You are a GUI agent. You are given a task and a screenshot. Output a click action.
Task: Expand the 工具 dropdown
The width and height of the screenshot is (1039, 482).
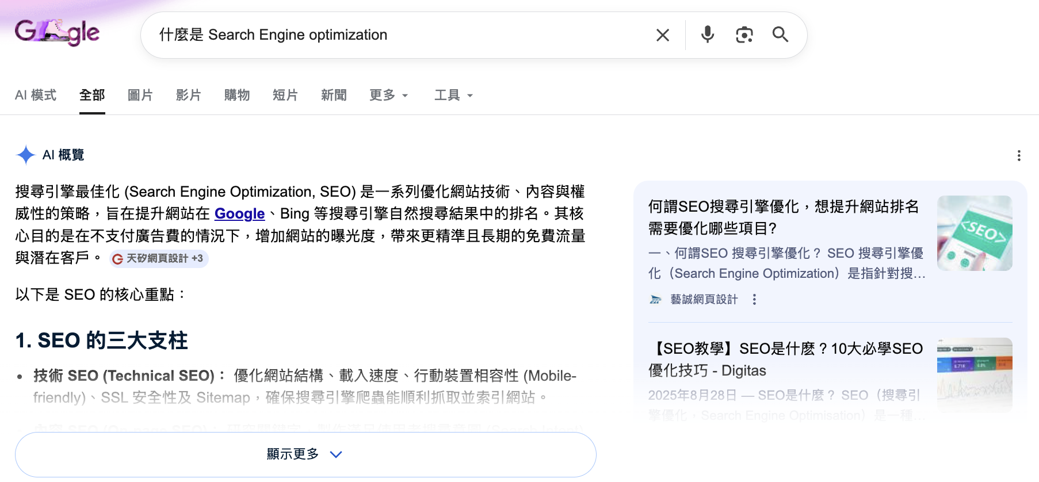pos(454,95)
